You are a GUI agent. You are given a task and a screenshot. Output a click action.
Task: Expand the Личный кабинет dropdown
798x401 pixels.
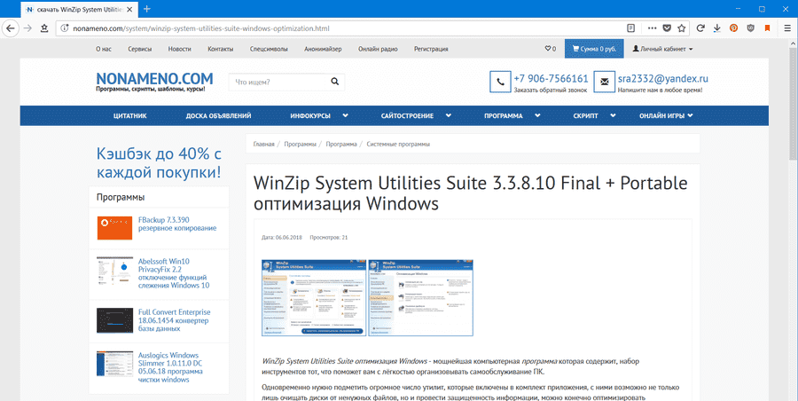click(661, 49)
